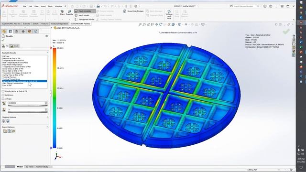The width and height of the screenshot is (306, 172).
Task: Select Gate Filling Contribution result
Action: pyautogui.click(x=13, y=83)
